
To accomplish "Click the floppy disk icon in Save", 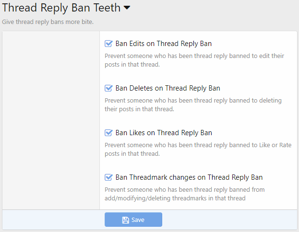I will coord(125,220).
